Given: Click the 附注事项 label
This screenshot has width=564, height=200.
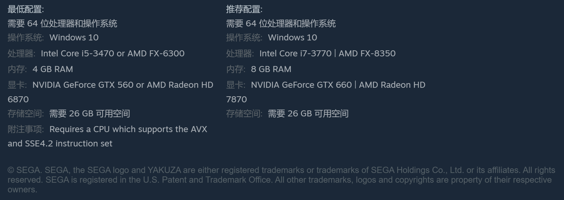Looking at the screenshot, I should click(x=25, y=129).
